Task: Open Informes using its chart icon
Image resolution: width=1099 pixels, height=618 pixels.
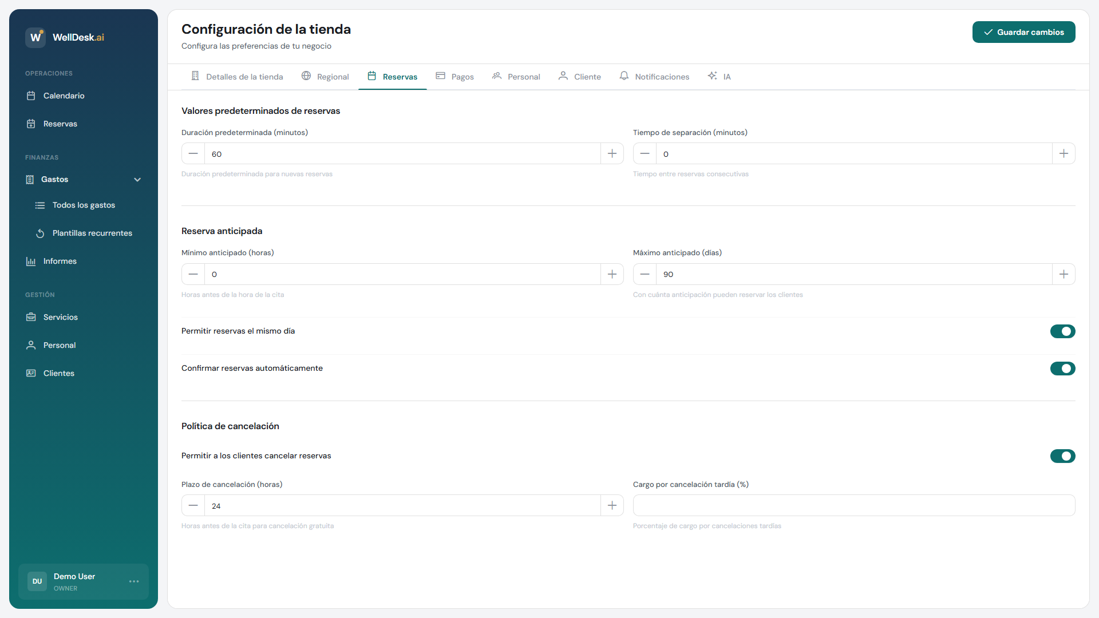Action: pyautogui.click(x=31, y=261)
